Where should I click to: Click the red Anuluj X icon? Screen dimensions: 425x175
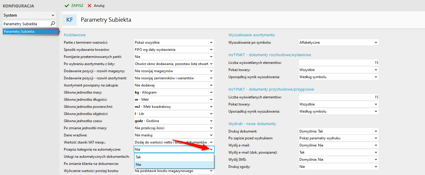(x=89, y=6)
